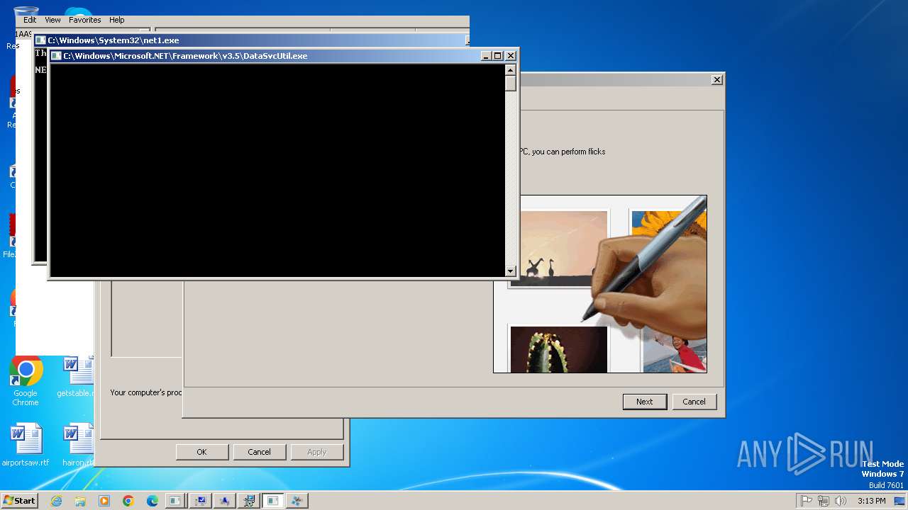Close the flicks wizard dialog
The height and width of the screenshot is (510, 908).
tap(717, 80)
